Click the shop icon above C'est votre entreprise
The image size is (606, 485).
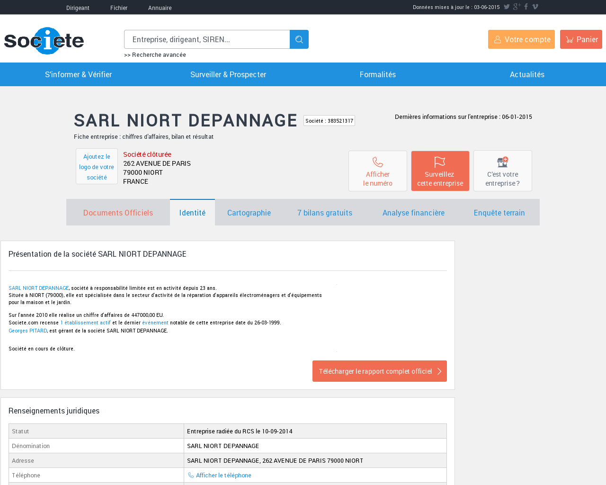[502, 162]
